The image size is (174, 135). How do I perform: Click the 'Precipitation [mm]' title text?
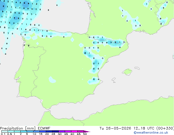point(18,128)
